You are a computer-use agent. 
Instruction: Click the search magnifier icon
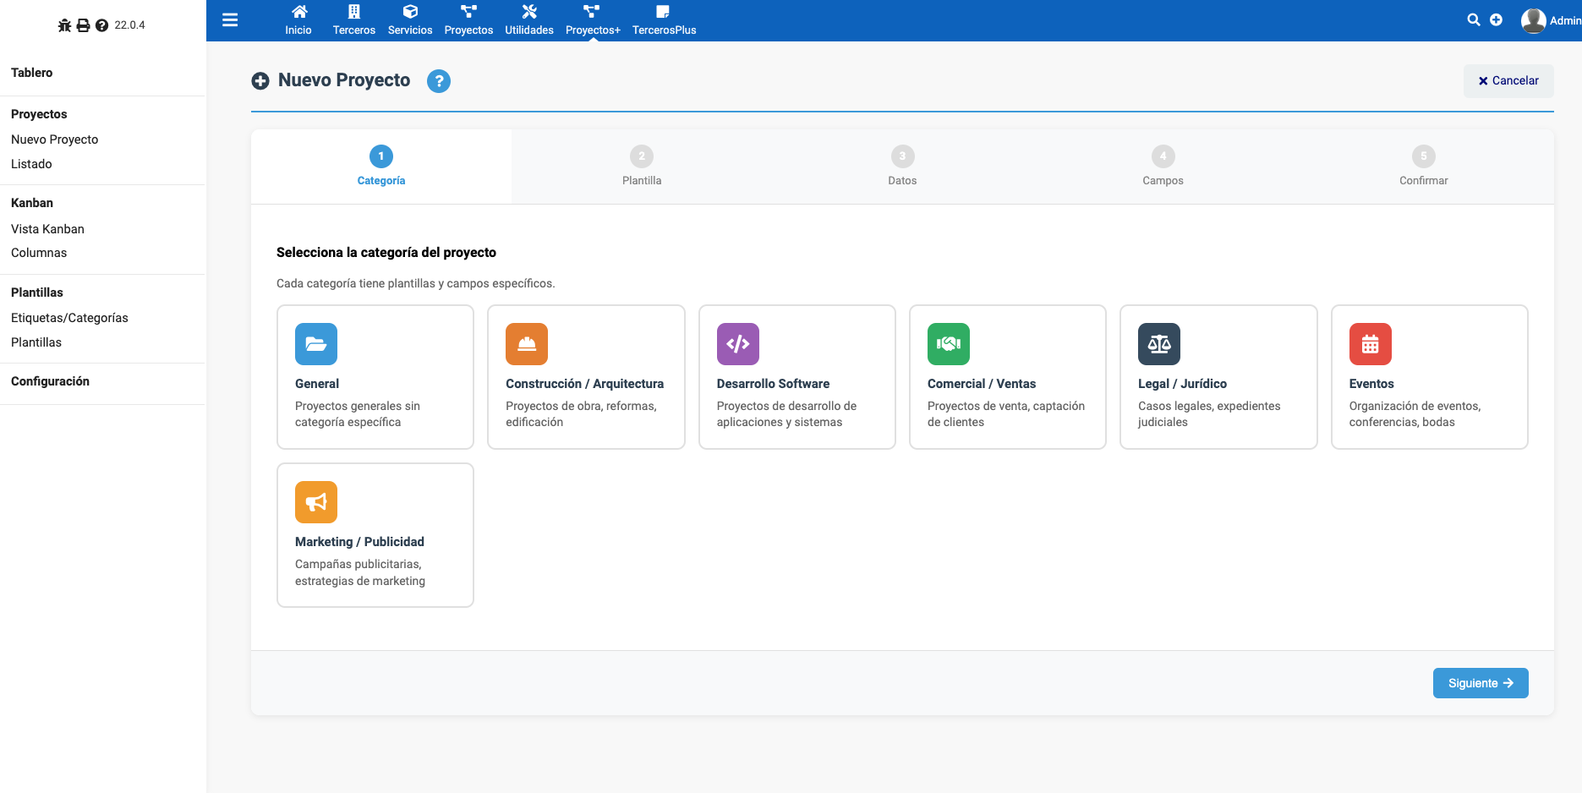click(1473, 20)
